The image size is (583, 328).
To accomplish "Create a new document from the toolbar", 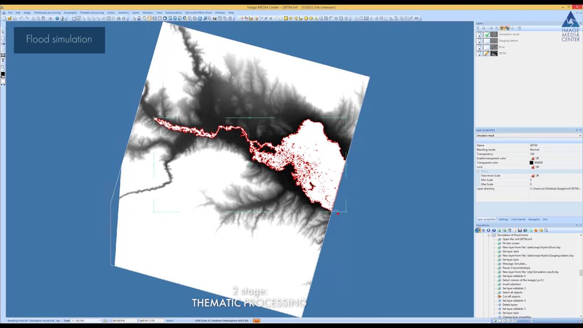I will (4, 18).
